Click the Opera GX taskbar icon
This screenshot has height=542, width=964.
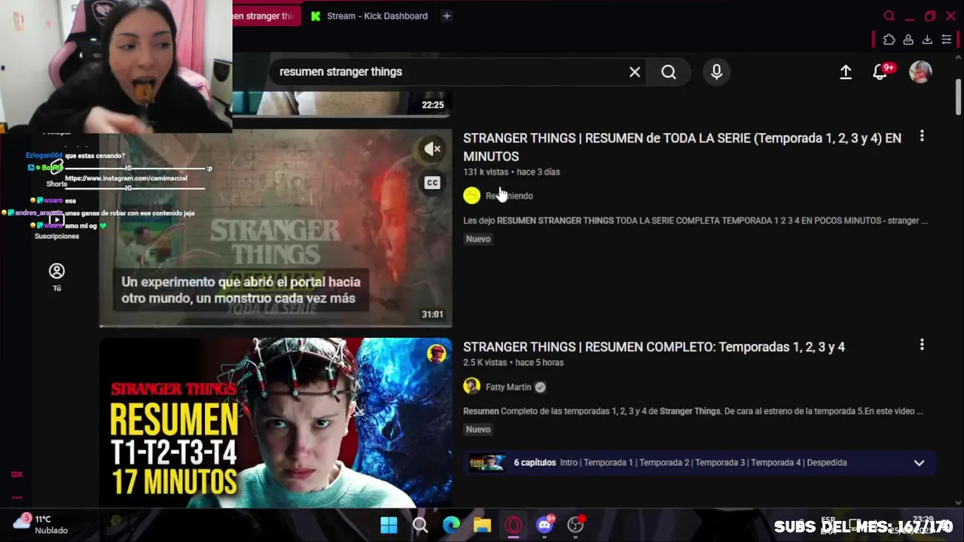pyautogui.click(x=514, y=525)
